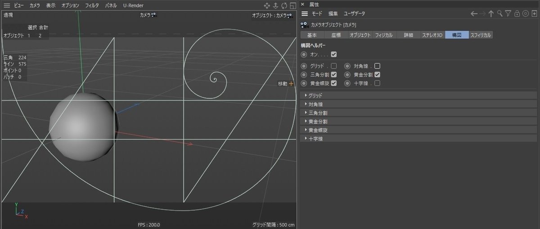
Task: Click the animation dot beside 対角線
Action: click(x=347, y=66)
